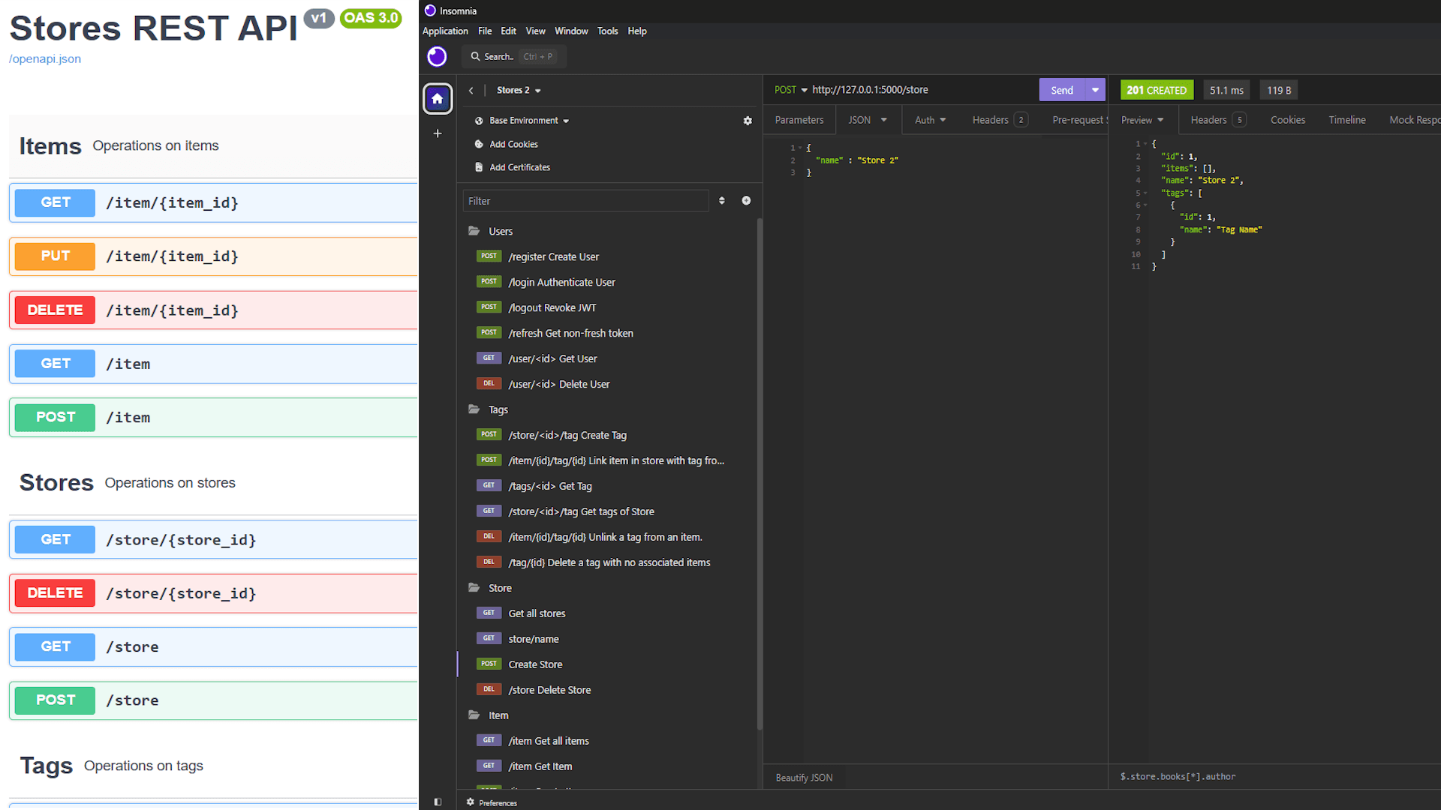Open the Preview mode dropdown
1441x810 pixels.
point(1142,120)
